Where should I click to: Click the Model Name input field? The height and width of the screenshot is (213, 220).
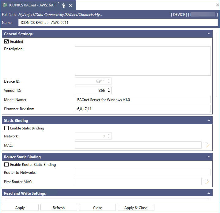(x=142, y=100)
